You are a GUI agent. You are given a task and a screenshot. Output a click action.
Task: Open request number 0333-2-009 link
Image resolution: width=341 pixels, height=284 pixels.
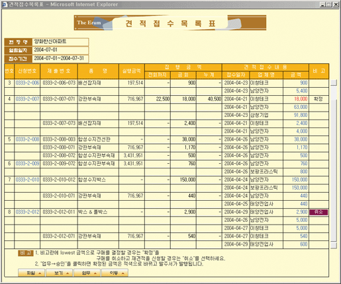(27, 164)
